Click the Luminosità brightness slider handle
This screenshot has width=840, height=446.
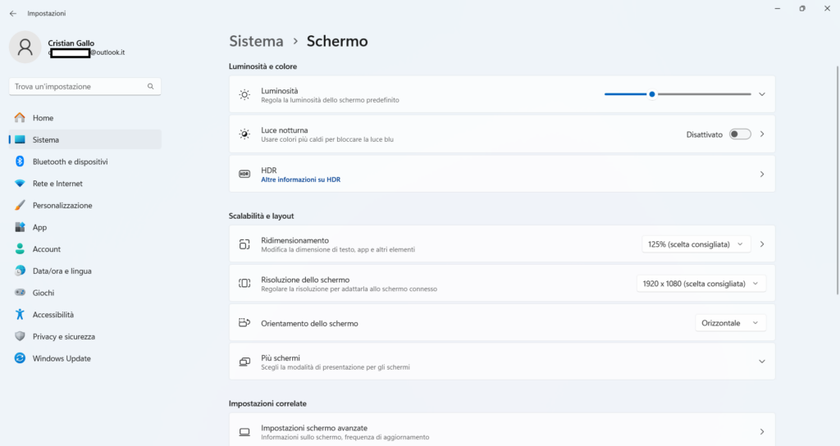pos(652,94)
